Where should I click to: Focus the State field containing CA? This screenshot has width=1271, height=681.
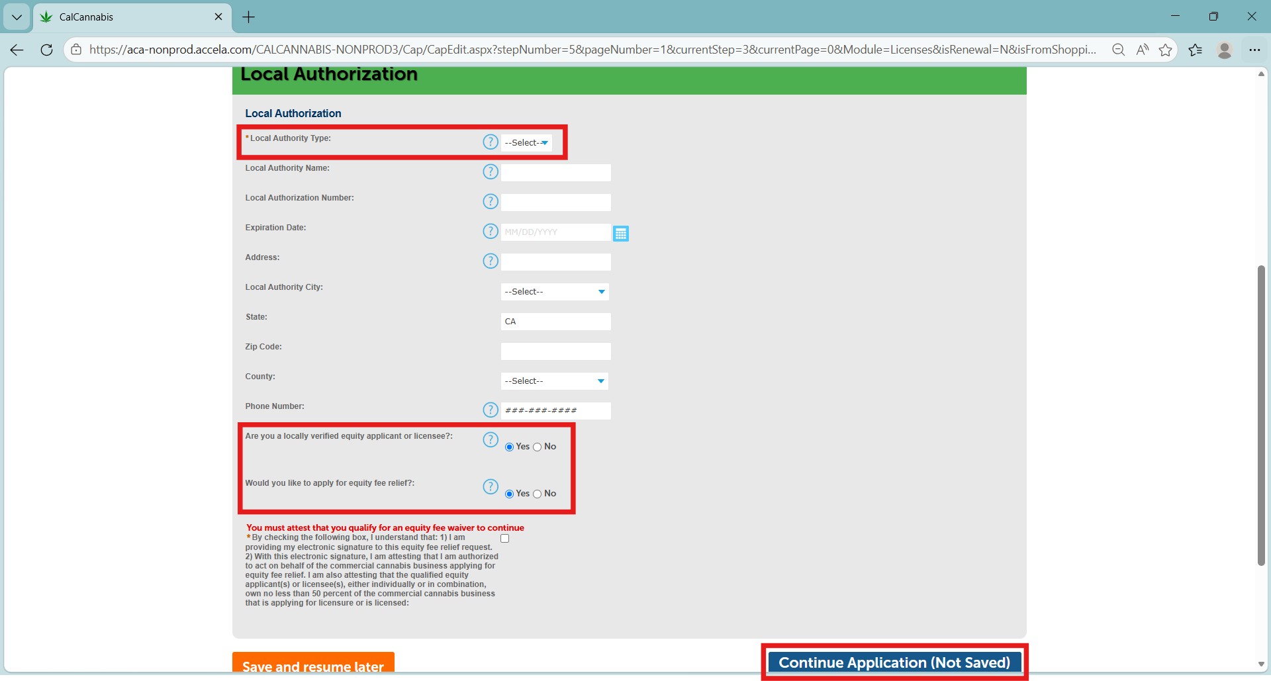coord(555,322)
